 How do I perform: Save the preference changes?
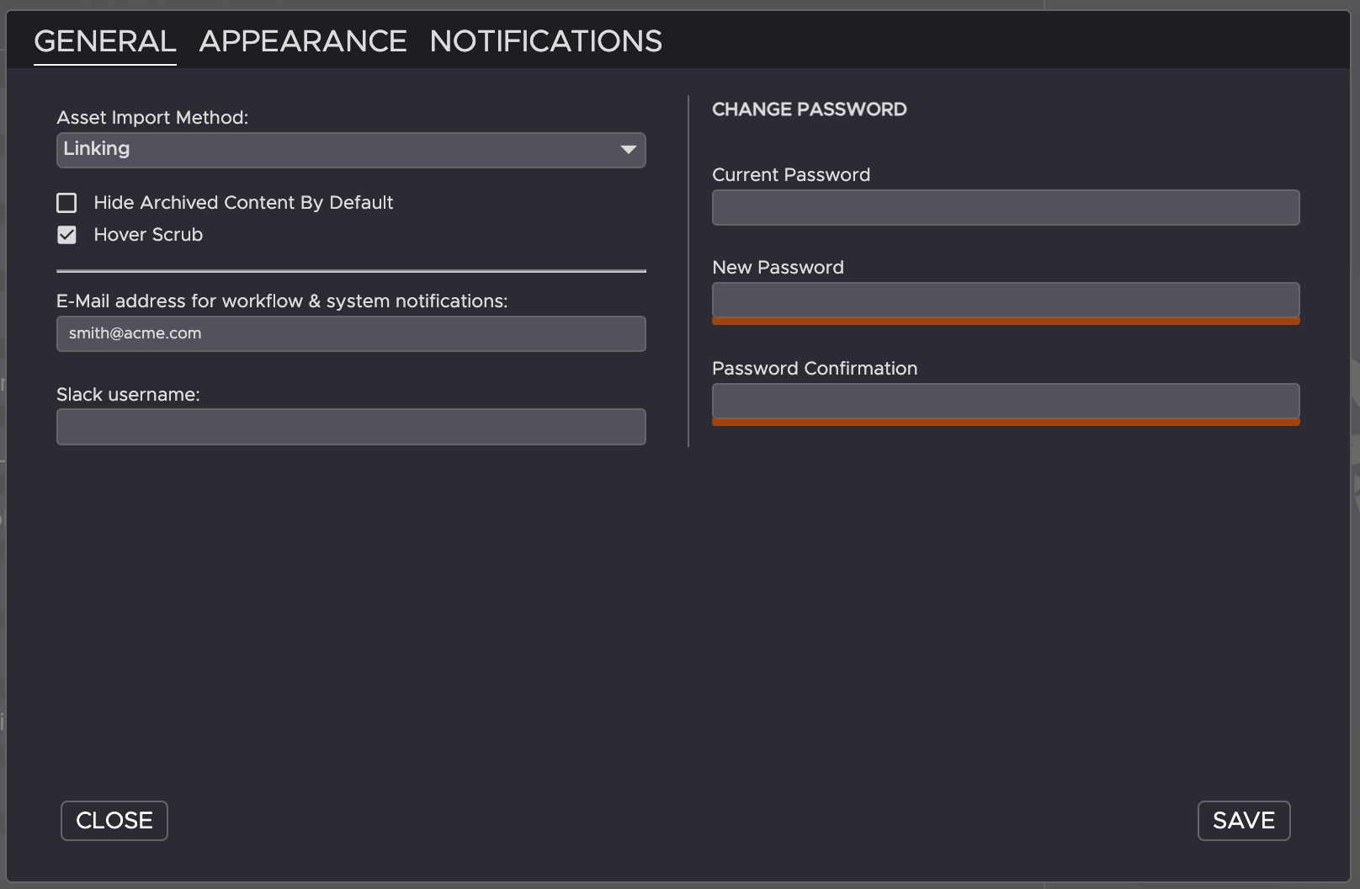tap(1243, 821)
